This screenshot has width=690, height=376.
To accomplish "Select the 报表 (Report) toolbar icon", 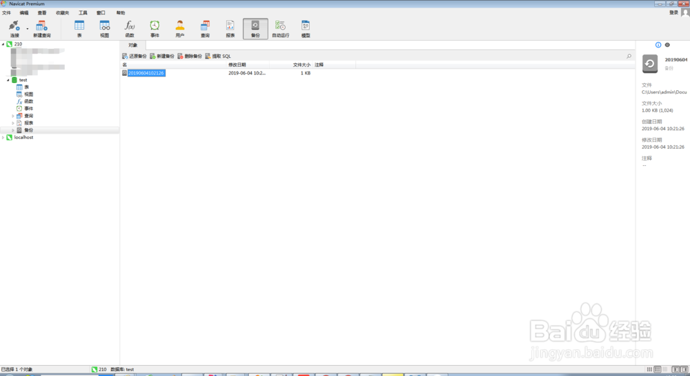I will (x=230, y=28).
